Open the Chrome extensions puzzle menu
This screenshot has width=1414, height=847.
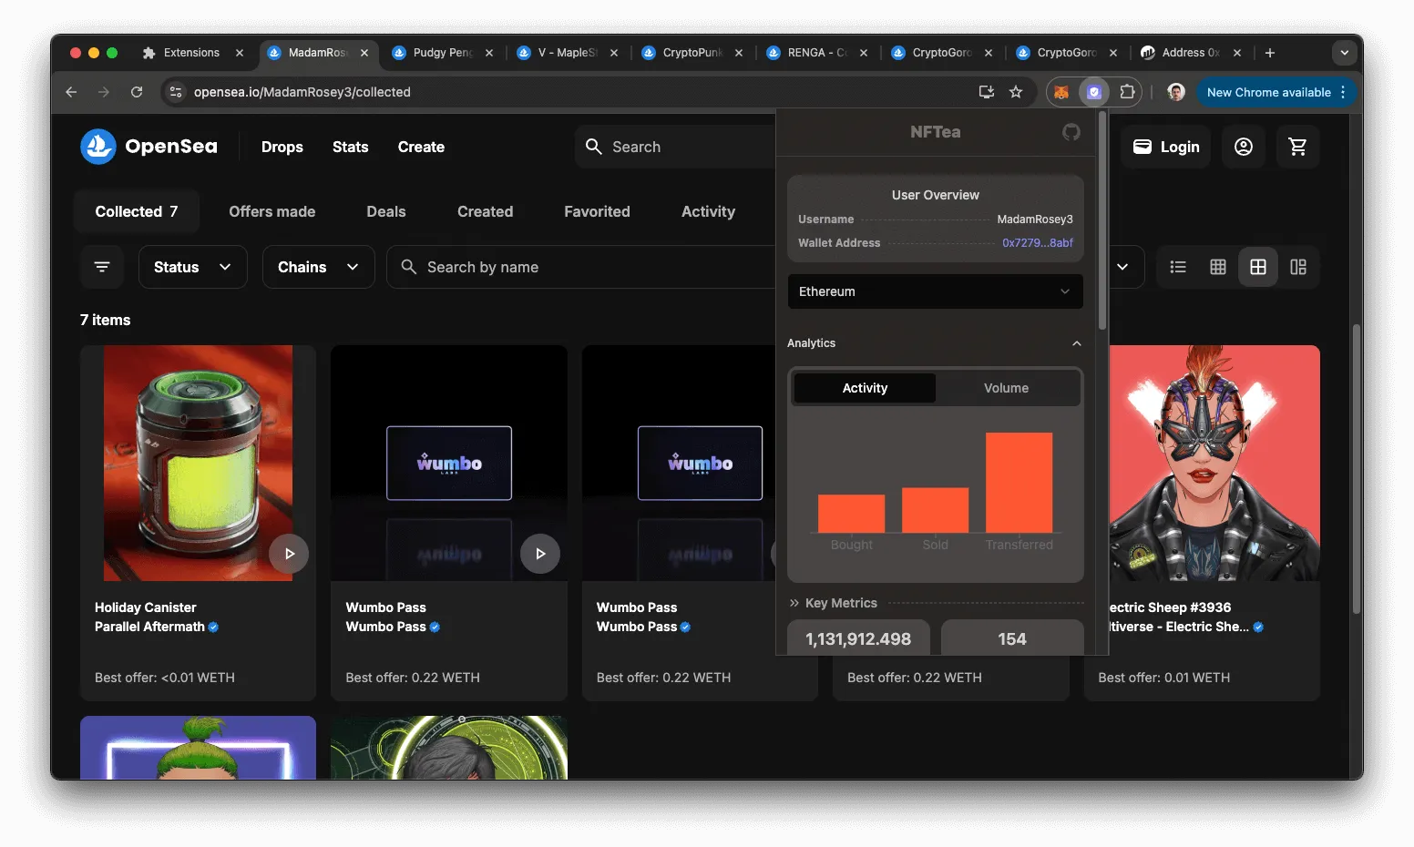pos(1127,92)
